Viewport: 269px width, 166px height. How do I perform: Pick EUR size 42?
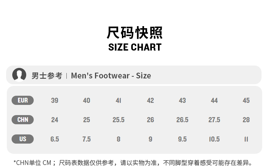(x=151, y=100)
